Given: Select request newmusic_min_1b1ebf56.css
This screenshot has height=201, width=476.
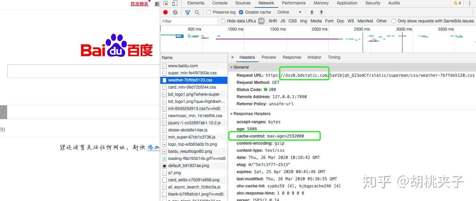Looking at the screenshot, I should [x=194, y=116].
